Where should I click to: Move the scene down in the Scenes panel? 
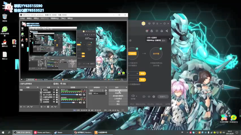(x=32, y=107)
